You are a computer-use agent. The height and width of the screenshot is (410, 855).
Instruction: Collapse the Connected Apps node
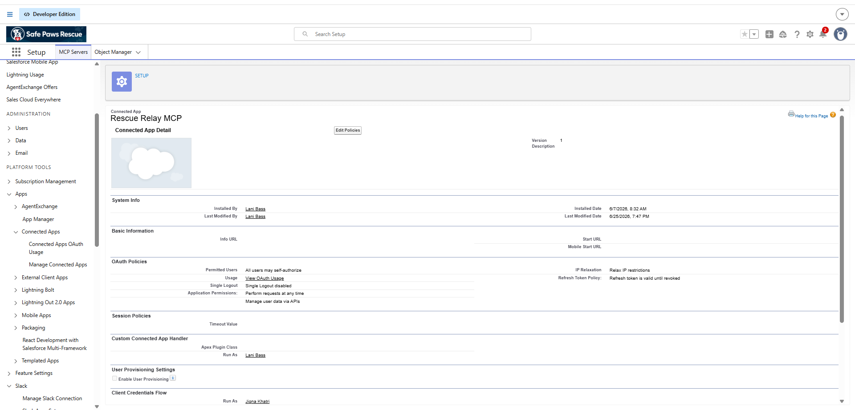click(16, 232)
